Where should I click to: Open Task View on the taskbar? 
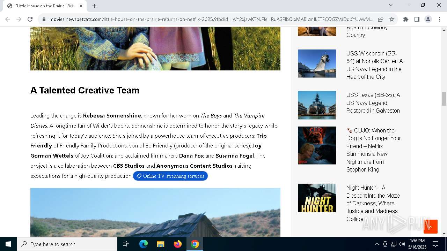coord(126,244)
